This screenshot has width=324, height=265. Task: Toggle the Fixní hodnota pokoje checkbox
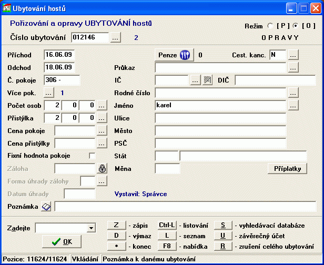coord(92,156)
